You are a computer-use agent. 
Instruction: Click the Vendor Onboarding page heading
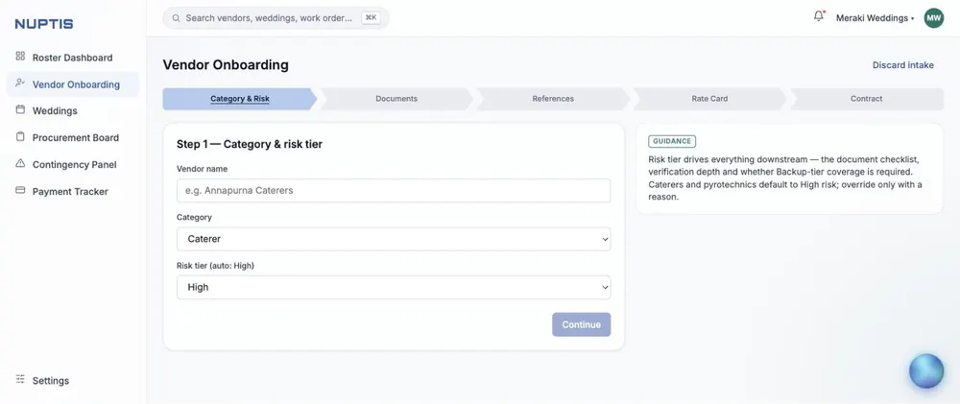(226, 65)
